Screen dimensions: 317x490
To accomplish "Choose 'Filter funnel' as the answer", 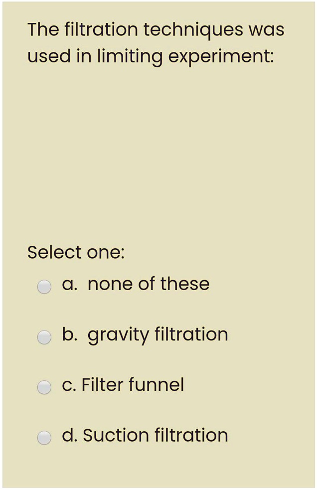I will point(44,387).
